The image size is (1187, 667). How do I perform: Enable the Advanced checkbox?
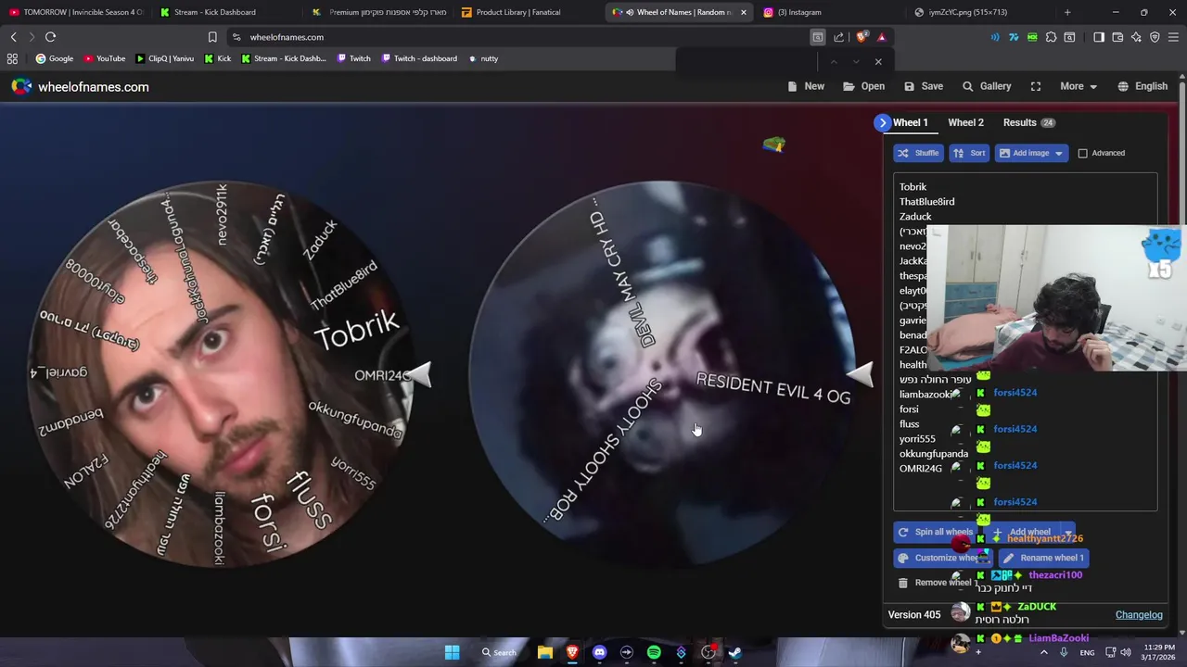tap(1082, 153)
